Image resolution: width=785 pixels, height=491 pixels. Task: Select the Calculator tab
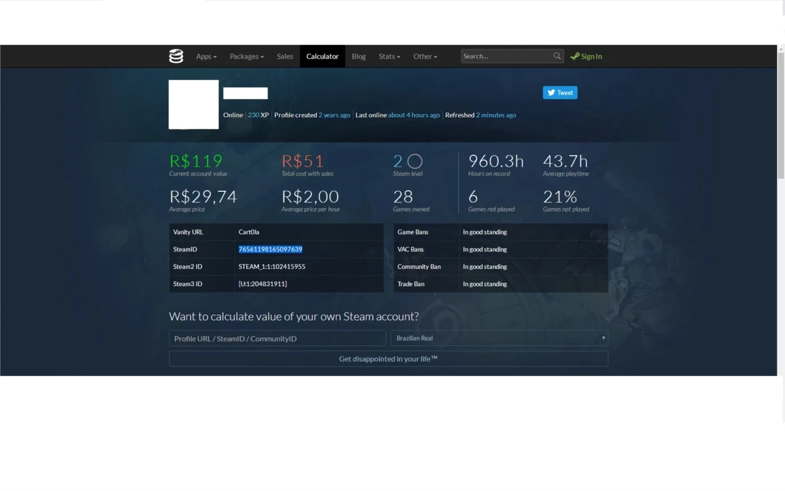[x=322, y=57]
